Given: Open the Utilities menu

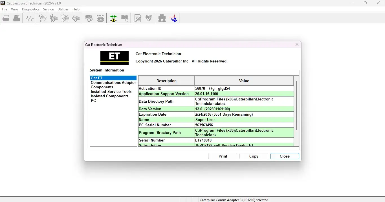Looking at the screenshot, I should 63,9.
